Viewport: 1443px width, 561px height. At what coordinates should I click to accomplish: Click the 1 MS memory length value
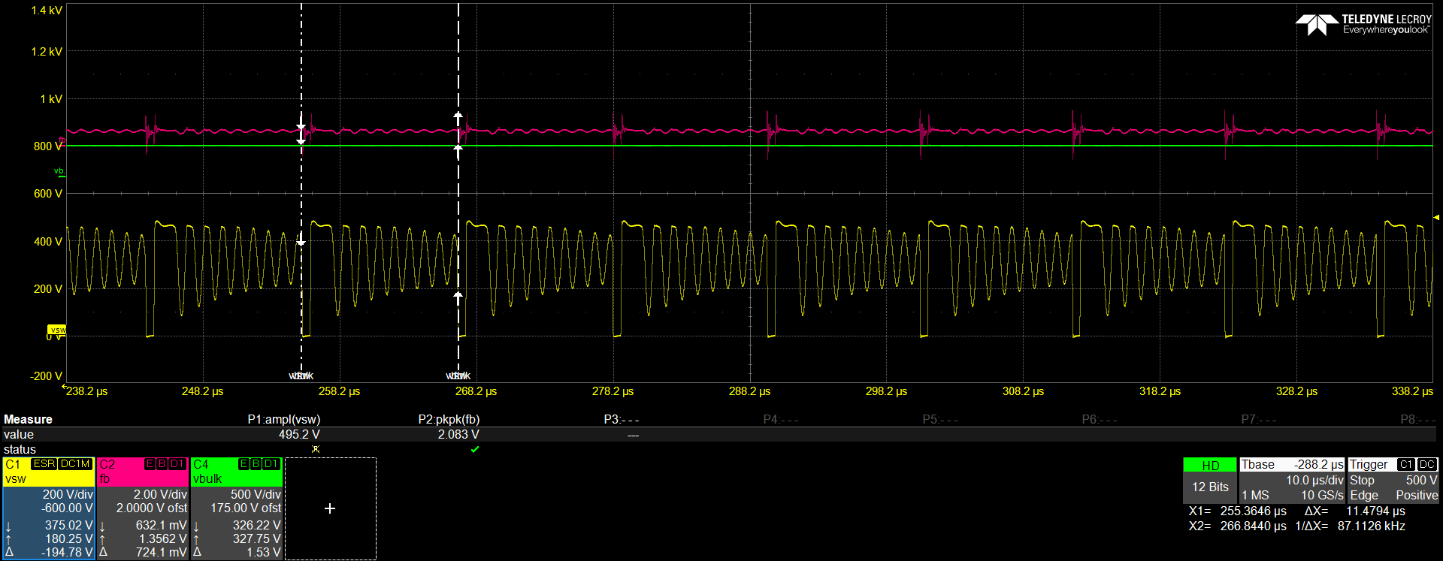[x=1255, y=495]
